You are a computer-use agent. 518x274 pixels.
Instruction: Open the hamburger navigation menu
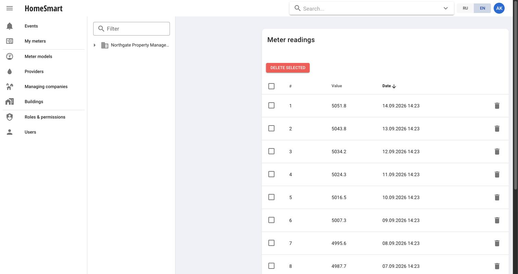[x=10, y=8]
